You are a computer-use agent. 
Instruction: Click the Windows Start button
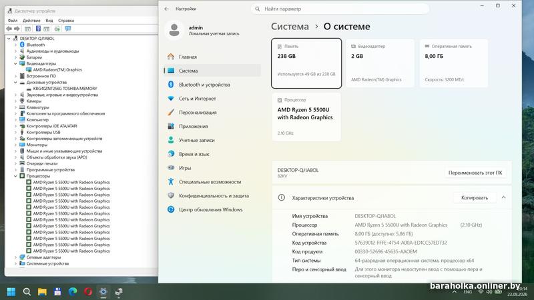pos(11,292)
